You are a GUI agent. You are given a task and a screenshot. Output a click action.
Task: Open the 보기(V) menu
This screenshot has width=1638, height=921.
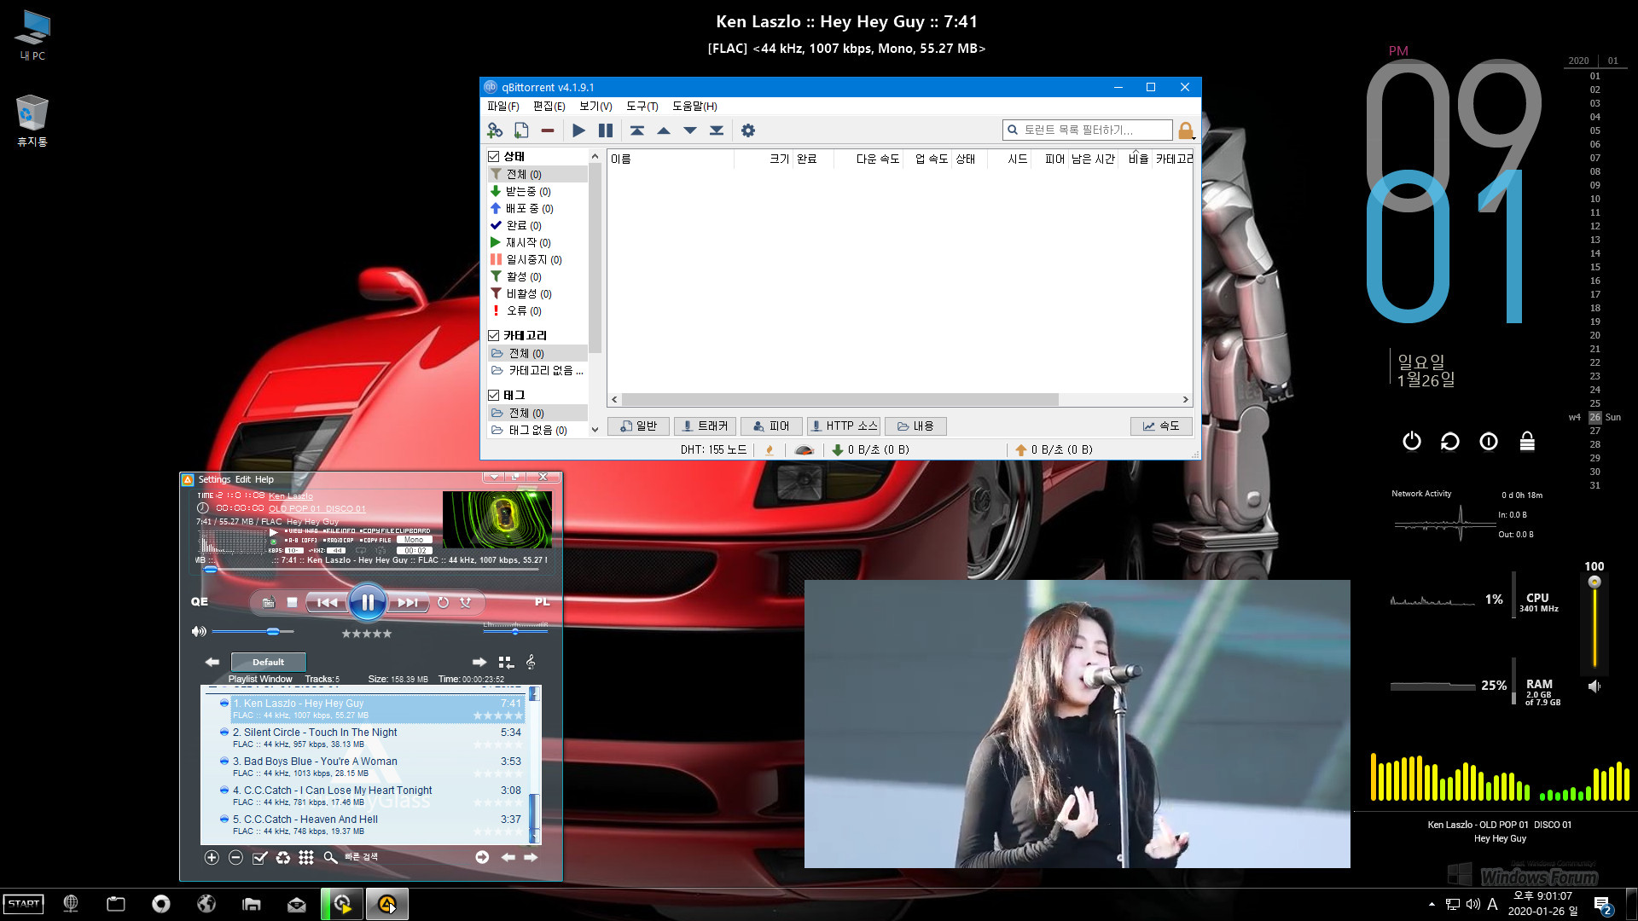[595, 106]
